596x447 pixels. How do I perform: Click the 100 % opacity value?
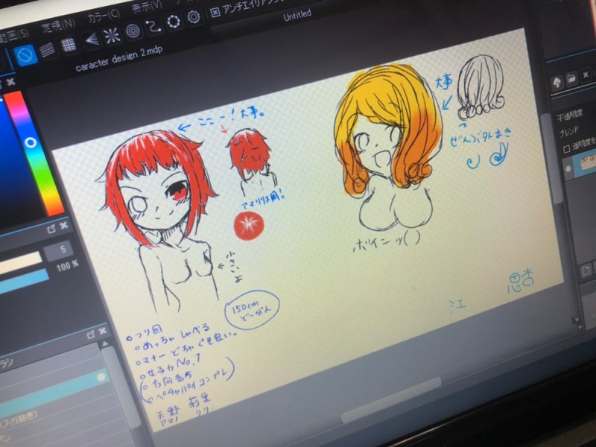(67, 266)
